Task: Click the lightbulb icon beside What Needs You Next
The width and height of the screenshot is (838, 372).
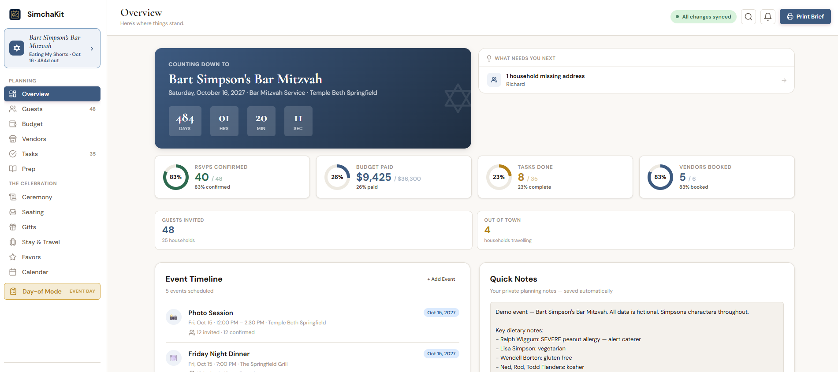Action: point(489,58)
